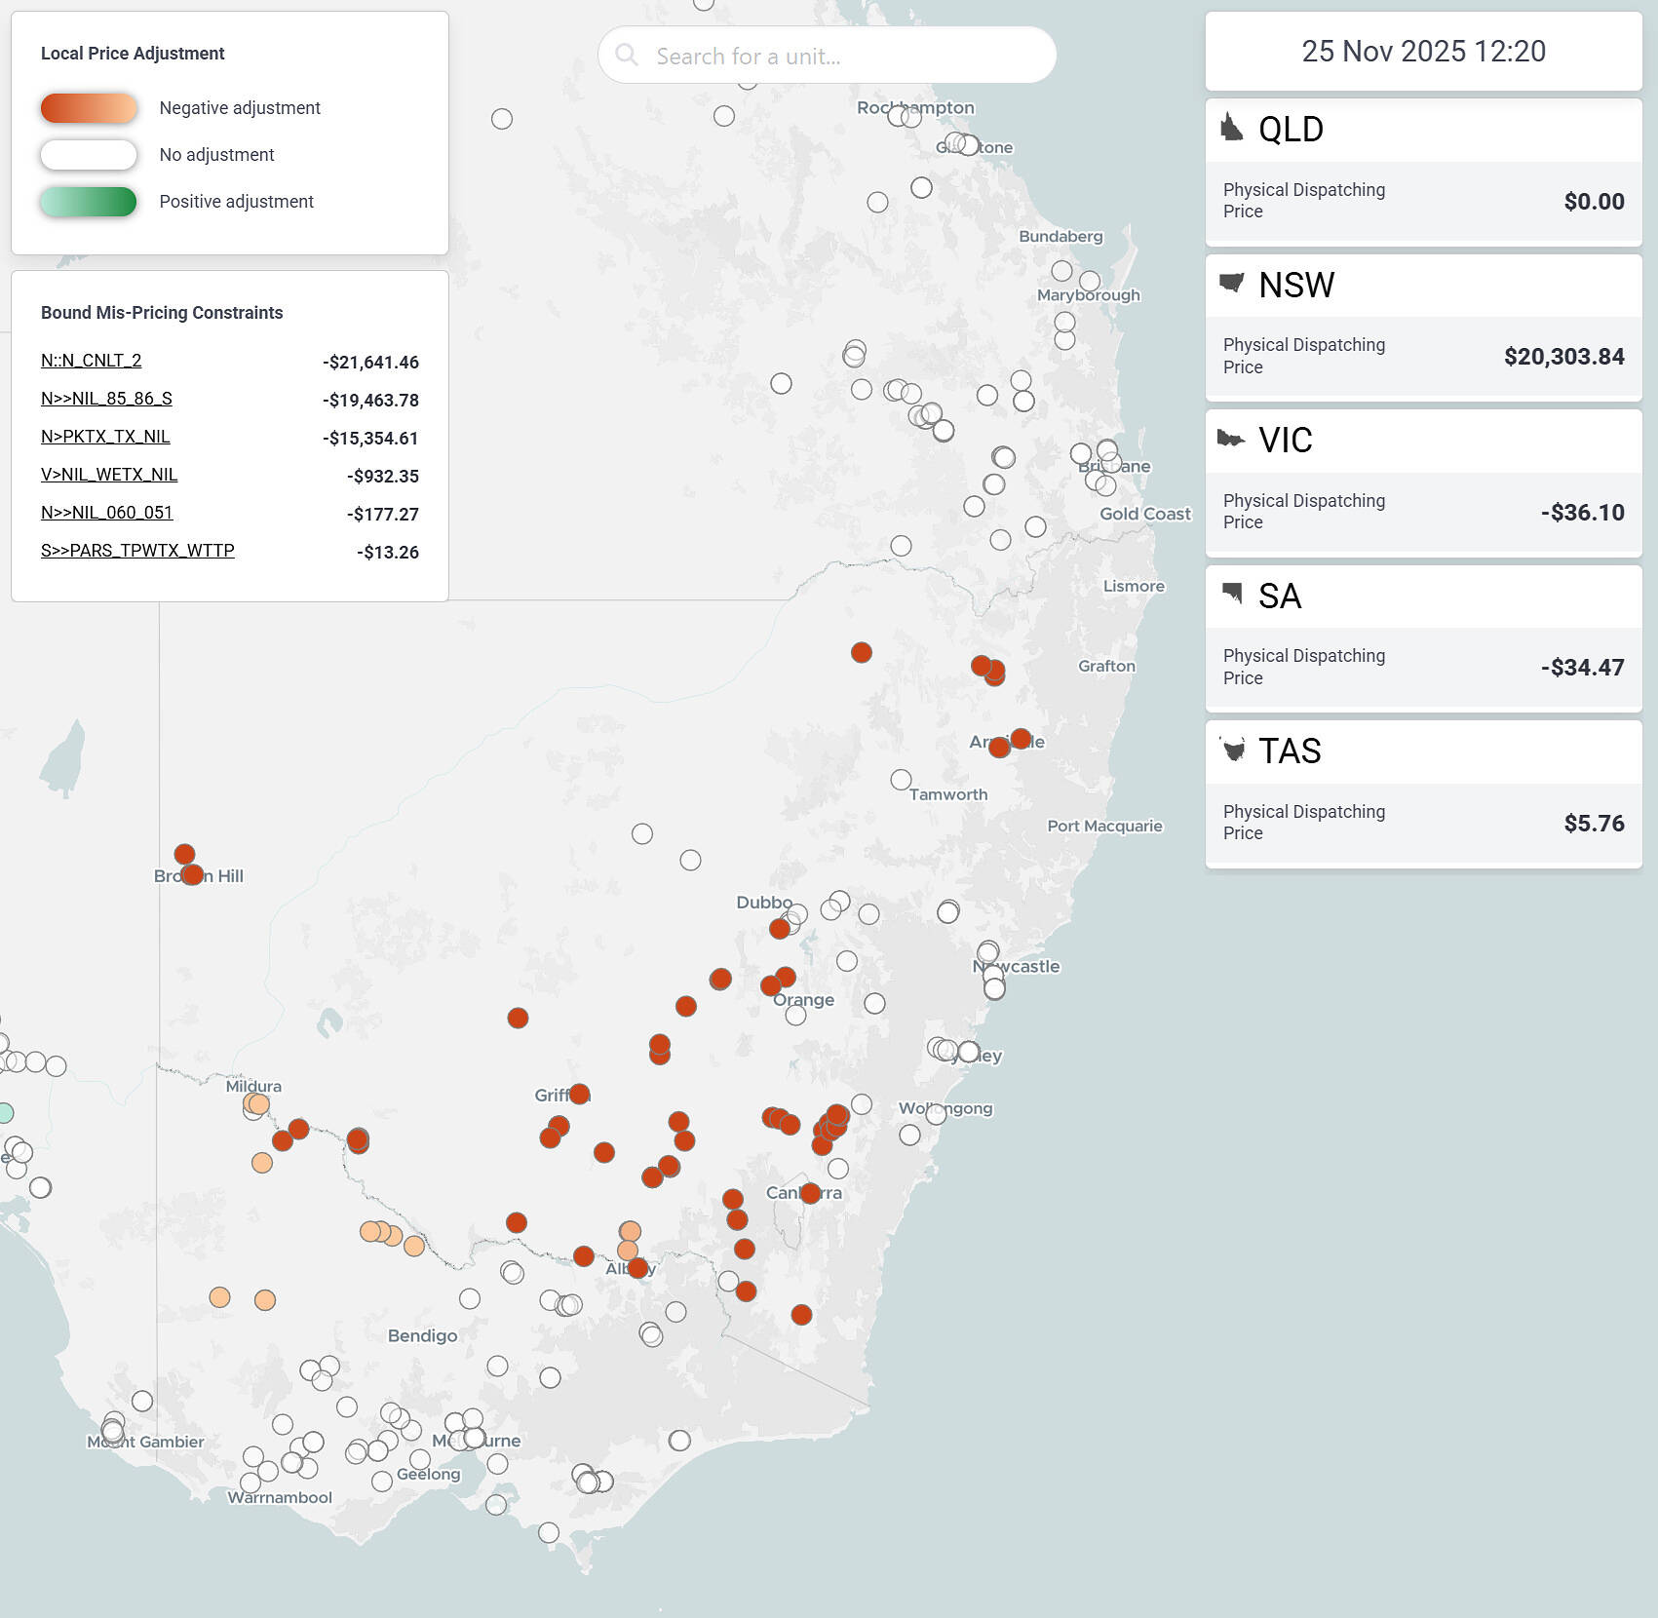This screenshot has width=1658, height=1618.
Task: Click the Negative adjustment orange swatch
Action: click(89, 108)
